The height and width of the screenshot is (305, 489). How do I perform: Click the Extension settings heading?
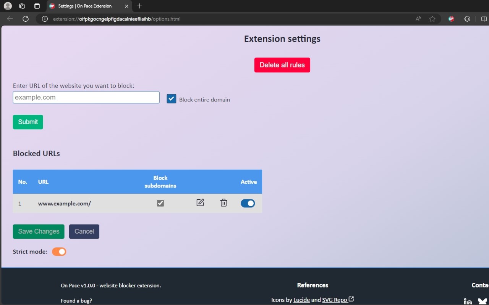[282, 39]
